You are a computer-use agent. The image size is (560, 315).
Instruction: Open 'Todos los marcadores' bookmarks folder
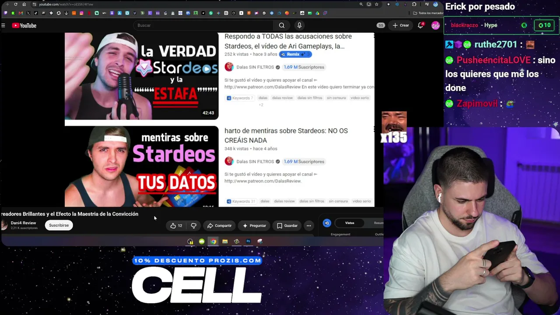click(428, 13)
